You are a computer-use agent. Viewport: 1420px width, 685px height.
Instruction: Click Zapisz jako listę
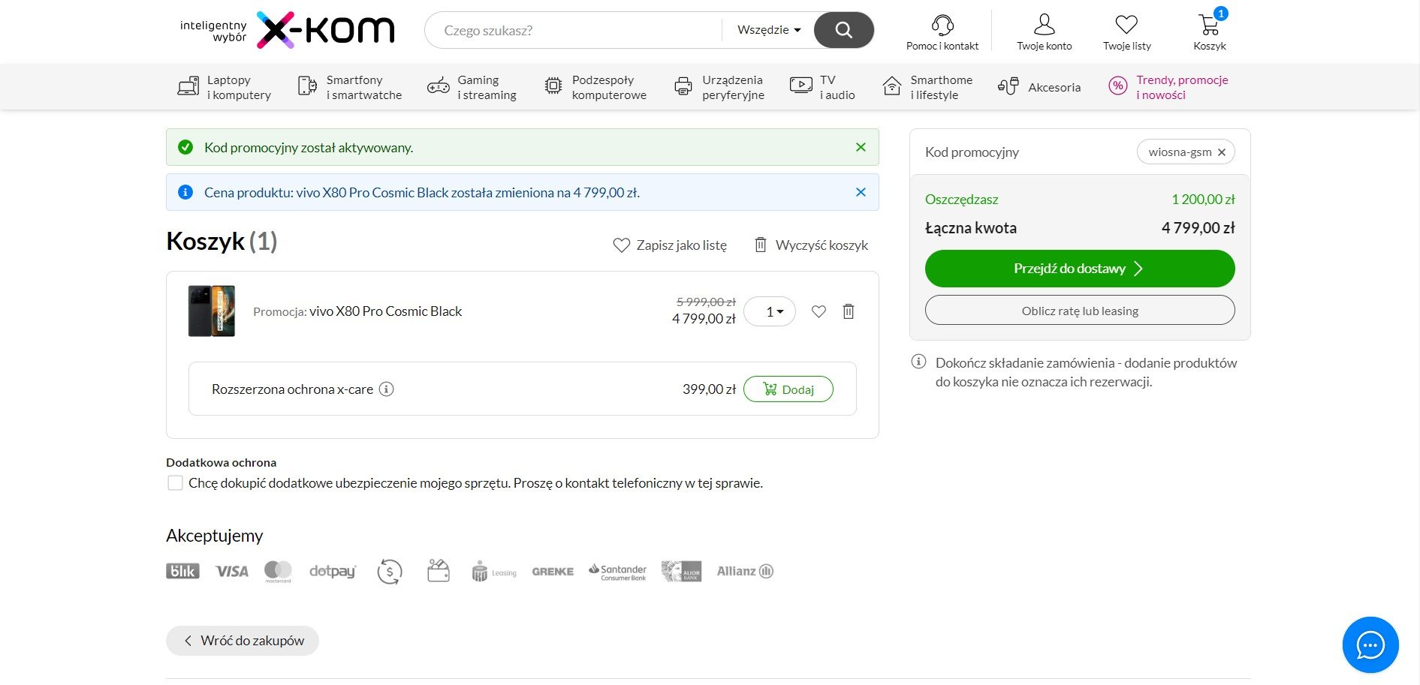[670, 245]
